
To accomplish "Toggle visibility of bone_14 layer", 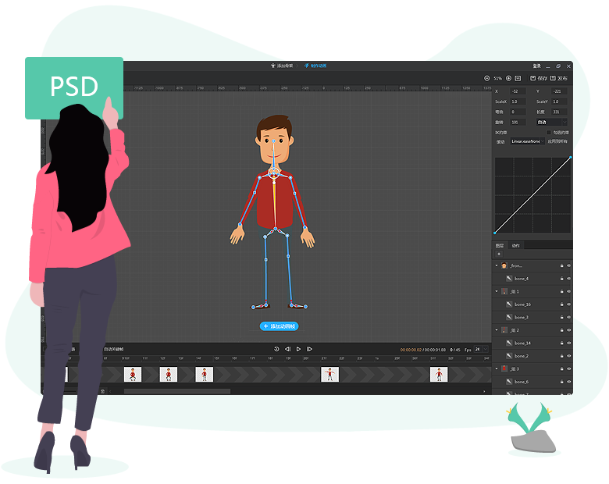I will pos(569,343).
